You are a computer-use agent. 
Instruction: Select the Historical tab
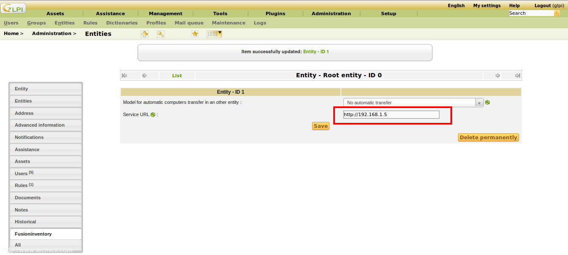[x=46, y=222]
